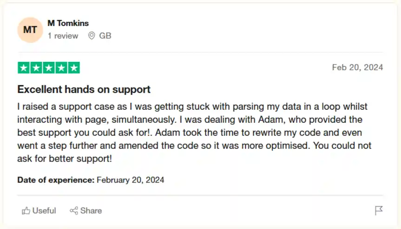
Task: Open the "Excellent hands on support" review title
Action: (84, 89)
